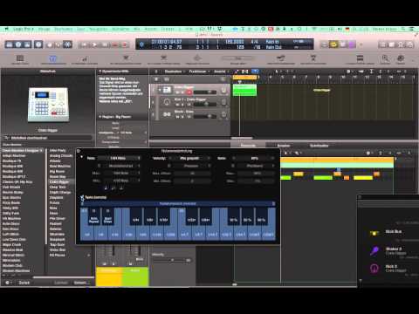The image size is (419, 314).
Task: Click the Löschen button in Library
Action: click(61, 283)
